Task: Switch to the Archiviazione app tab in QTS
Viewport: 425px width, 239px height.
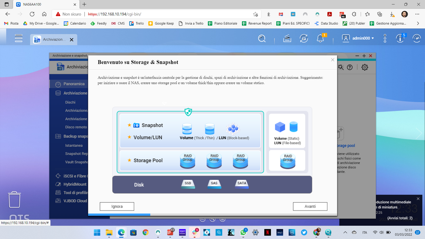Action: pyautogui.click(x=53, y=40)
